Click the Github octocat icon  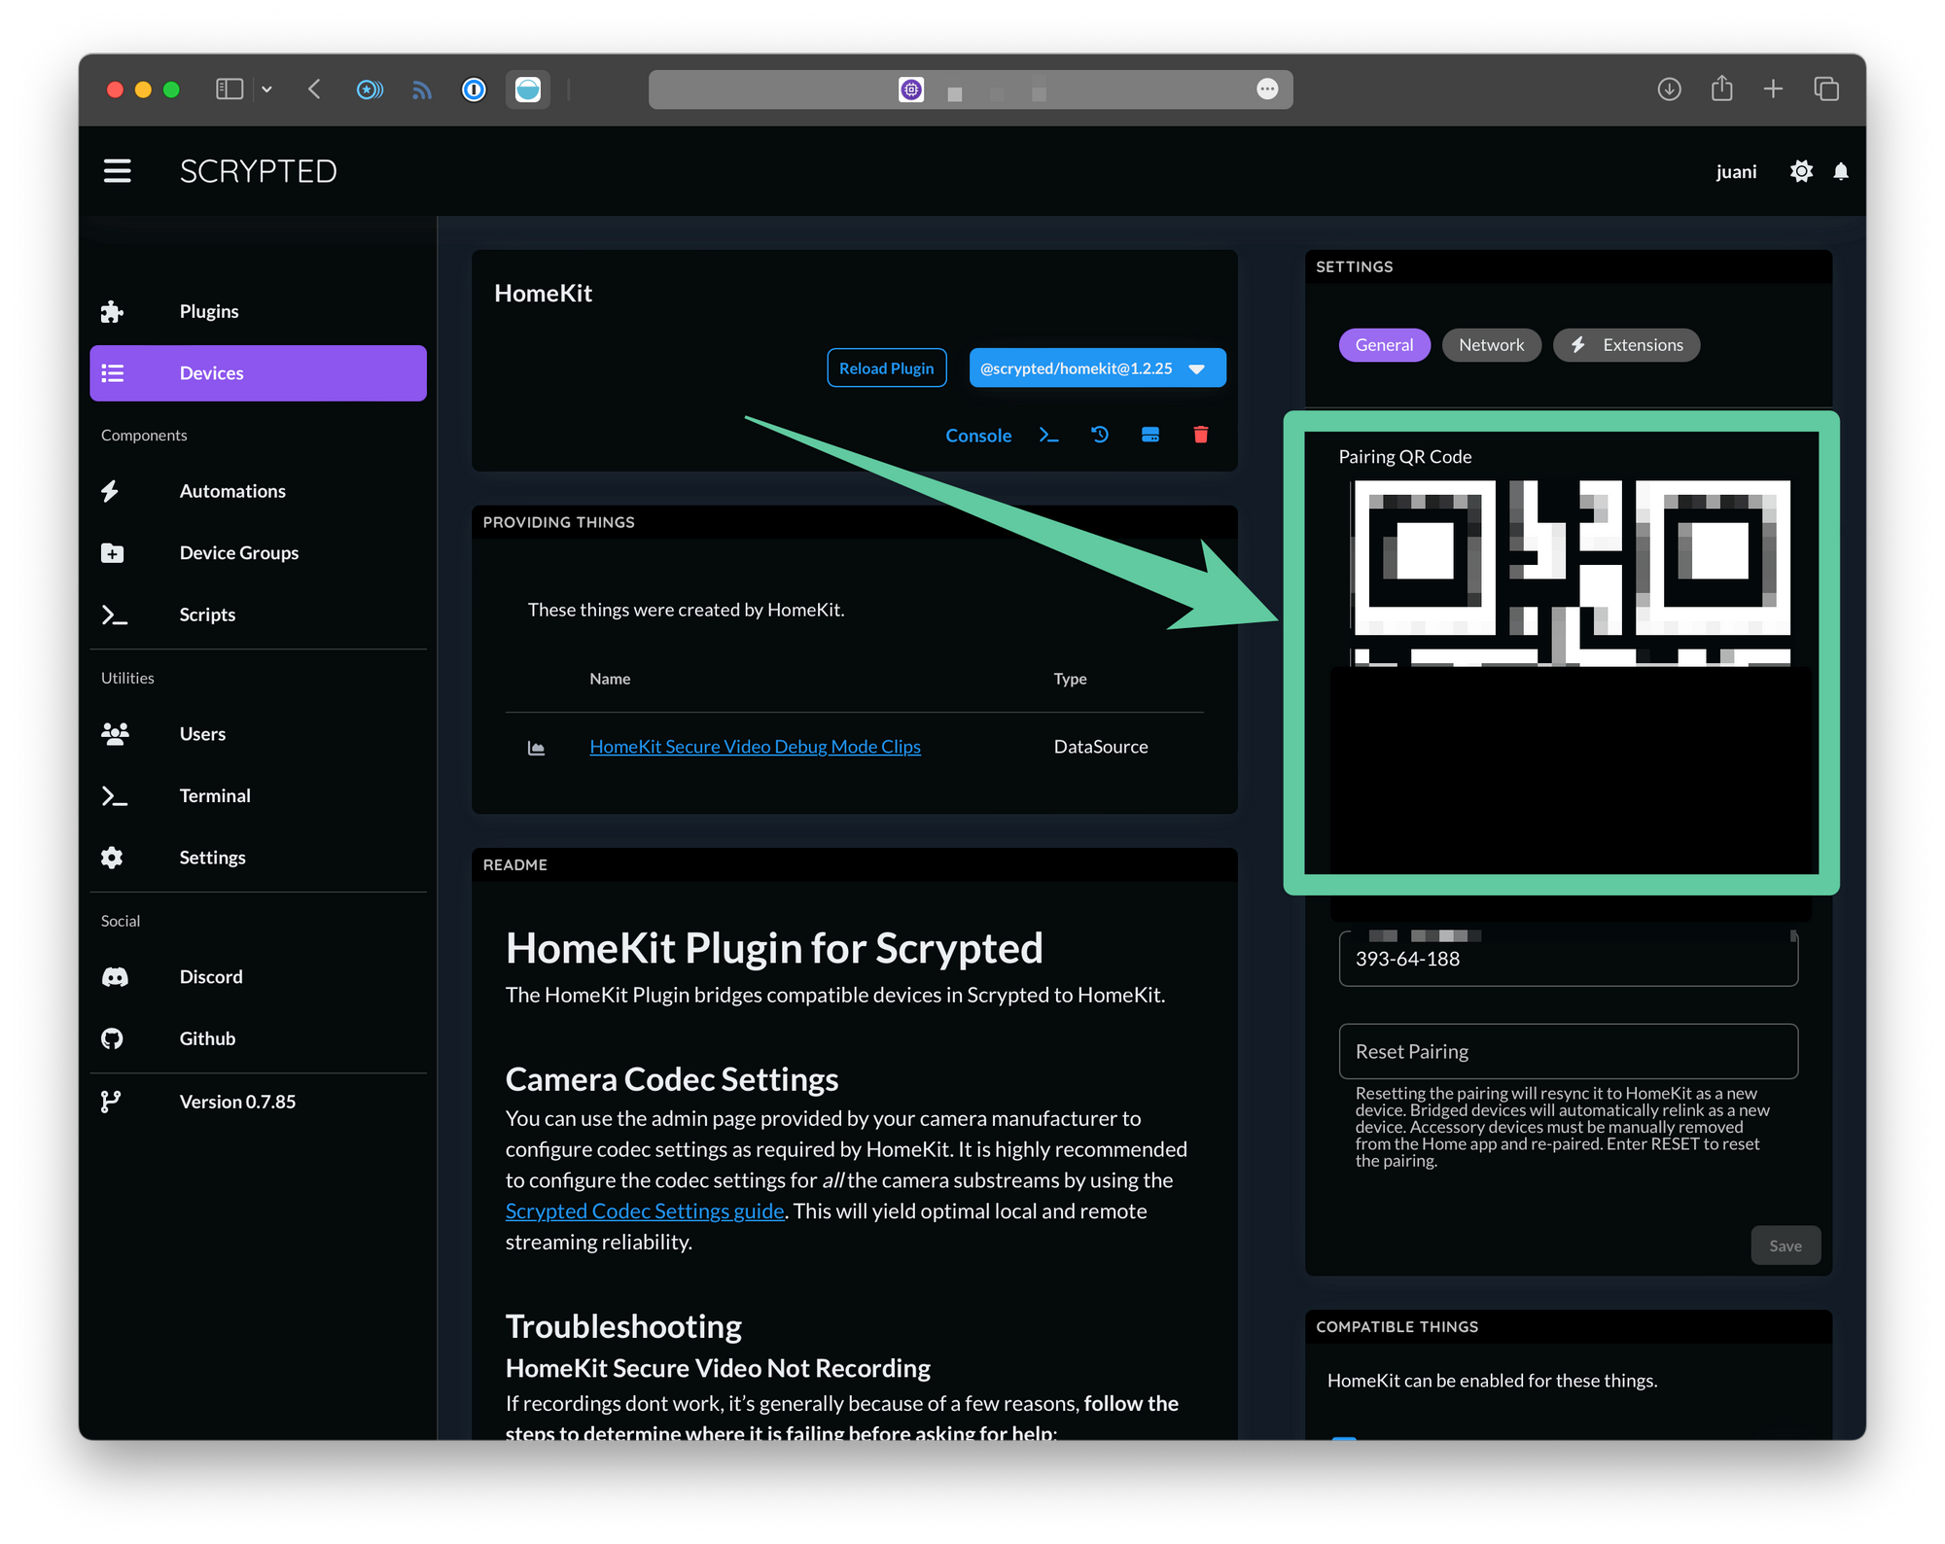[112, 1038]
